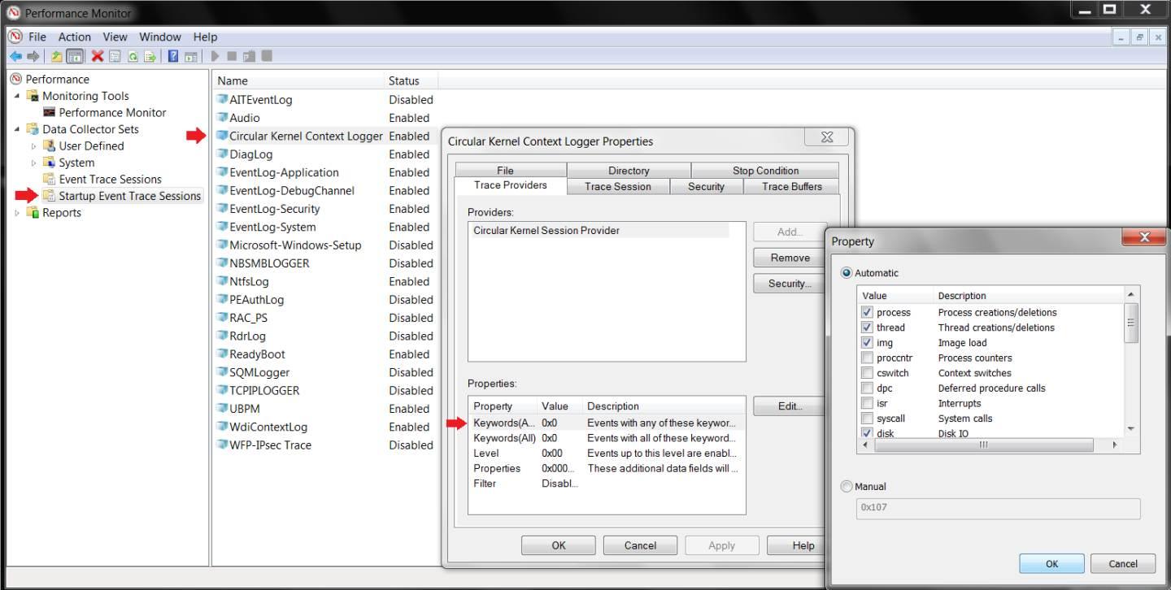Screen dimensions: 1171x590
Task: Click the red X delete icon in toolbar
Action: point(98,55)
